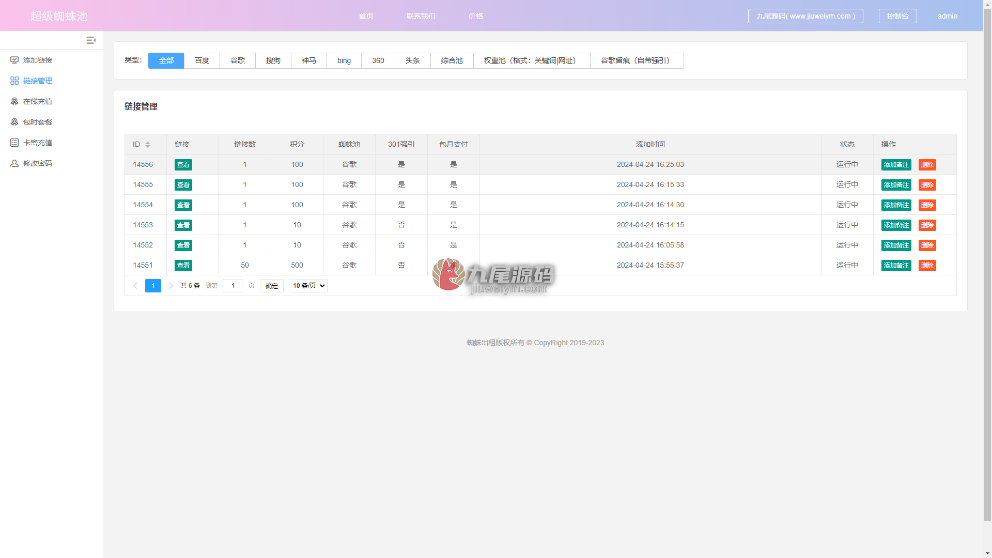992x558 pixels.
Task: Collapse the sidebar with the menu toggle icon
Action: (x=91, y=40)
